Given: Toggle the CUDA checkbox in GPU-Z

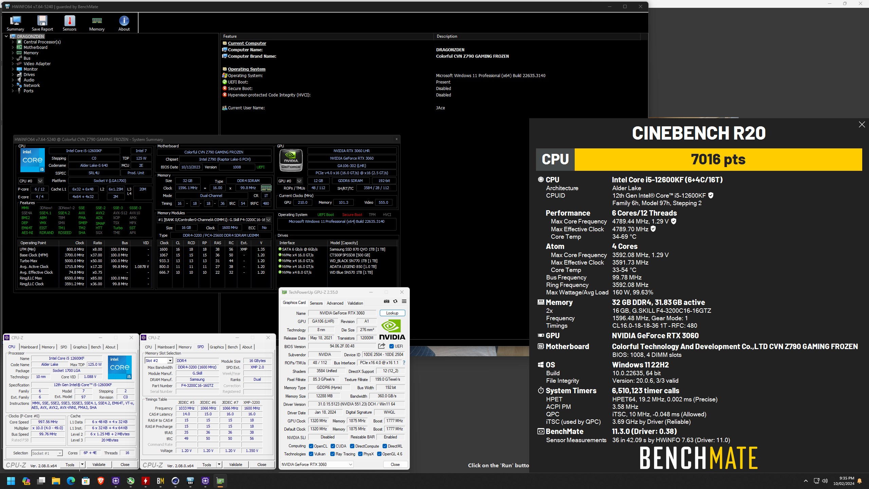Looking at the screenshot, I should pyautogui.click(x=333, y=446).
